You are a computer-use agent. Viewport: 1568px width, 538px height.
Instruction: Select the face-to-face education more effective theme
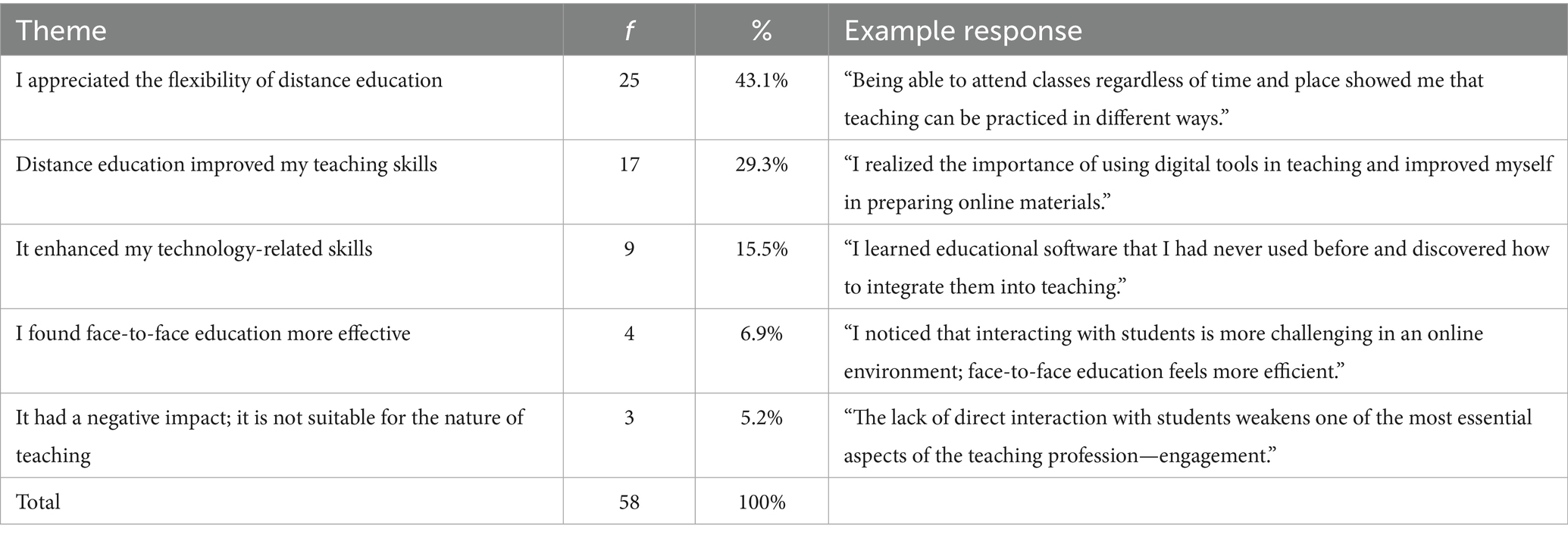tap(213, 333)
